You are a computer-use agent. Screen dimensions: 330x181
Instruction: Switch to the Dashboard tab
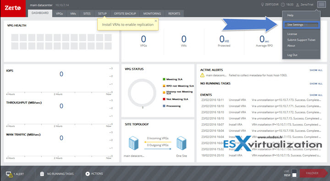(x=40, y=13)
